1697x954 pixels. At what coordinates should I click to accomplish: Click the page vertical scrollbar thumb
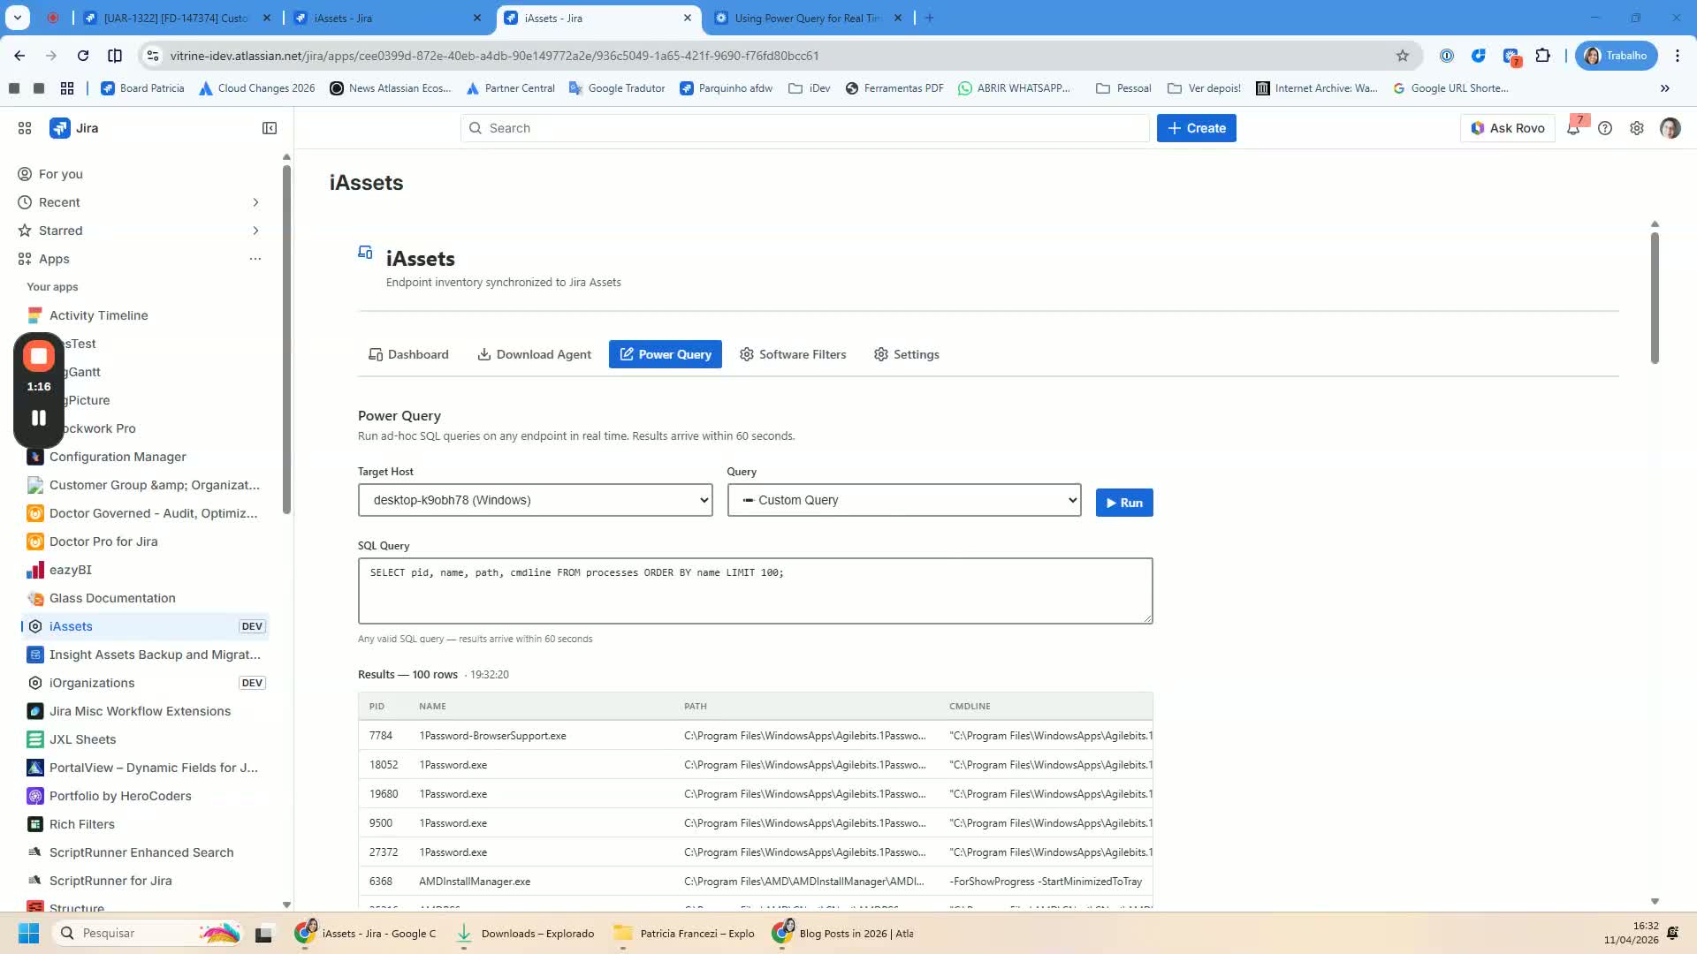(x=1655, y=298)
